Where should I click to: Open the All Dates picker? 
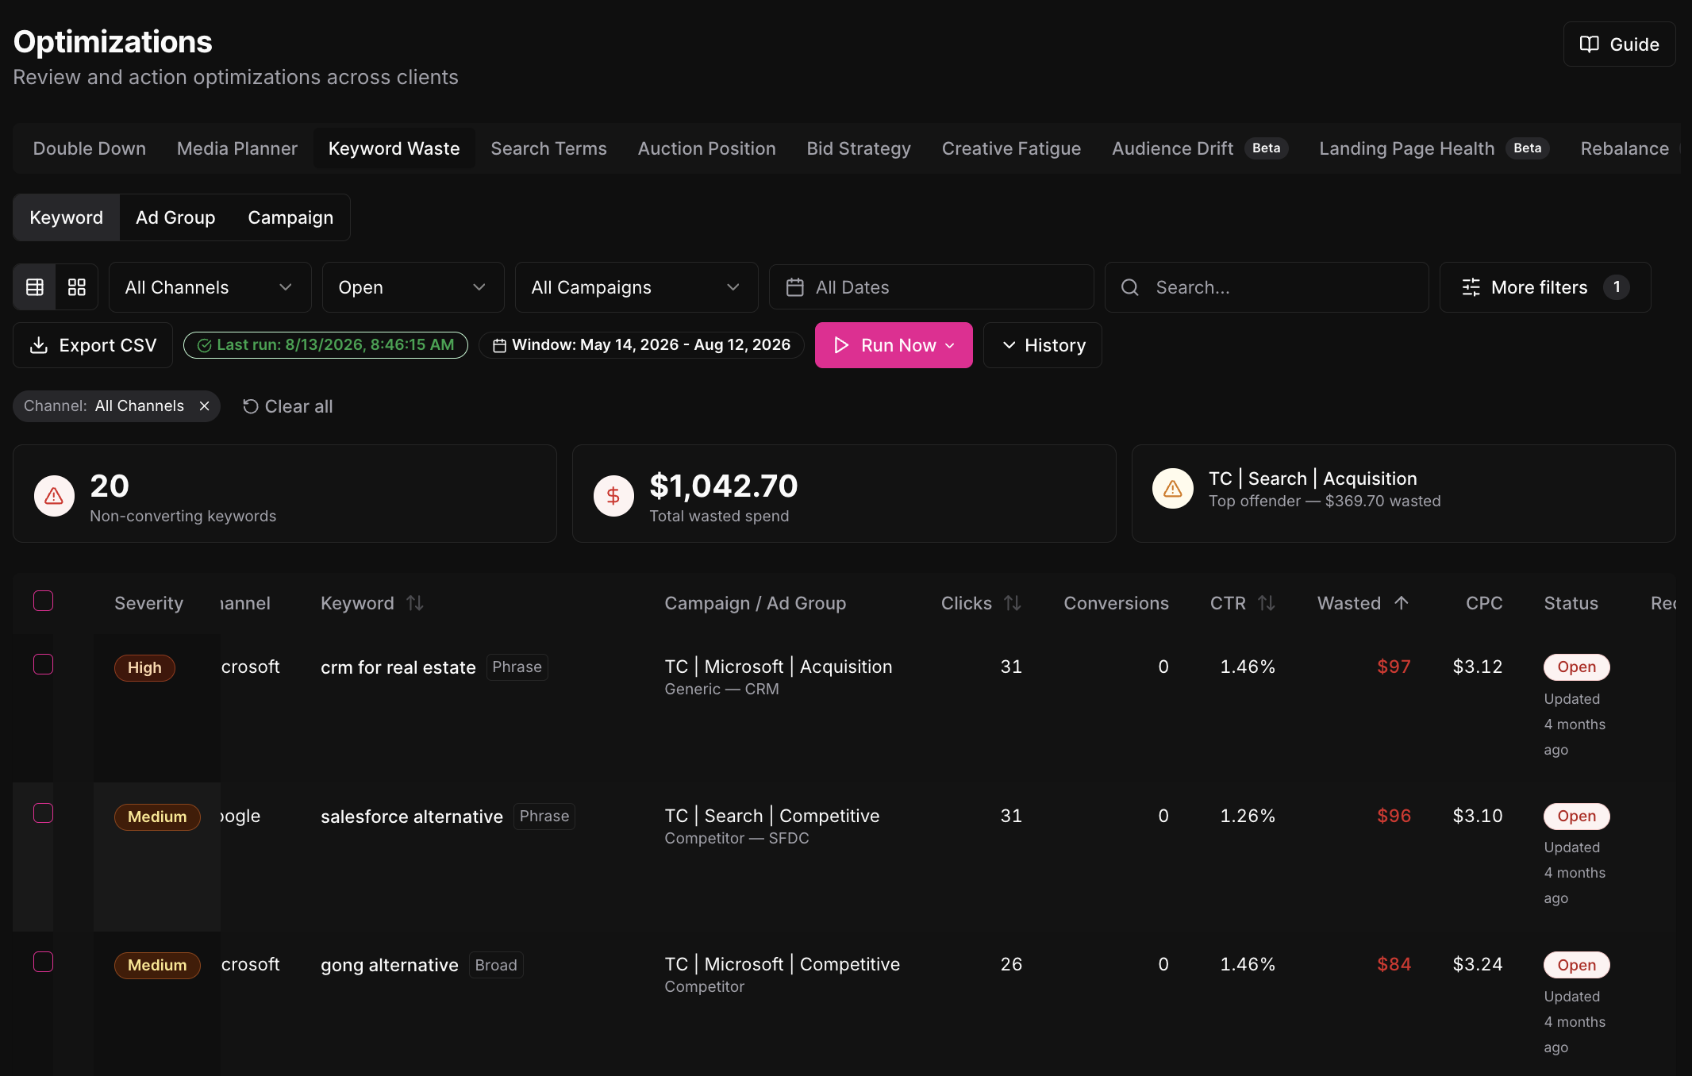[x=931, y=287]
